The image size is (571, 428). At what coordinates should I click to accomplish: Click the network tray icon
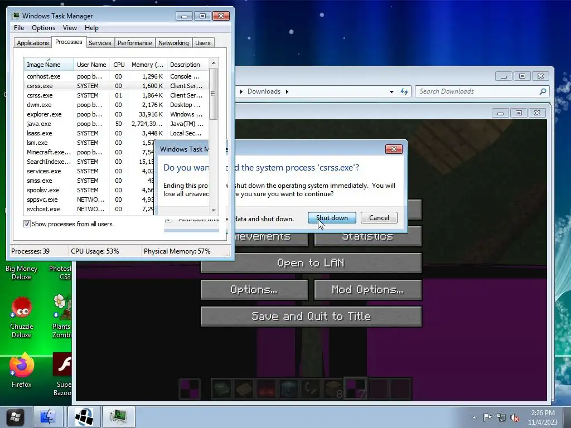coord(501,417)
